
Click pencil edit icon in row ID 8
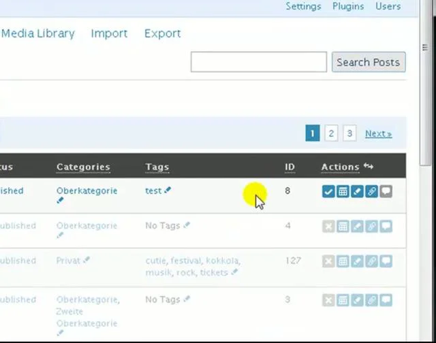coord(357,191)
